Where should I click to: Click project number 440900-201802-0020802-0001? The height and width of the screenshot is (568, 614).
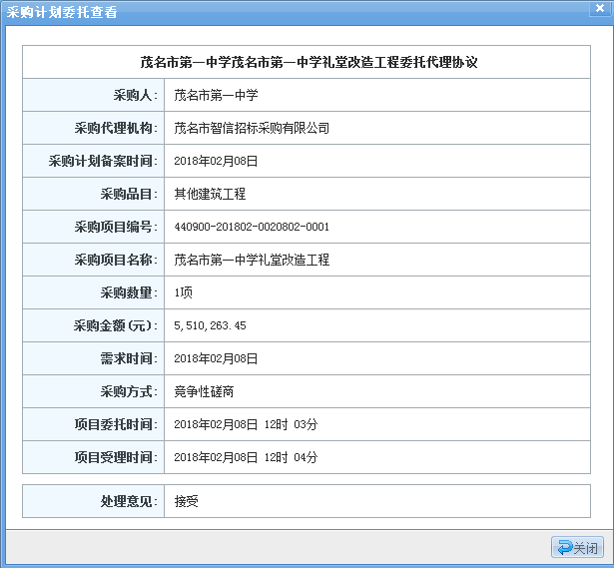251,227
